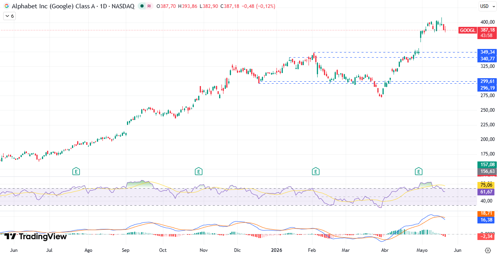
Task: Click the GOOGL symbol label on price axis
Action: [468, 30]
